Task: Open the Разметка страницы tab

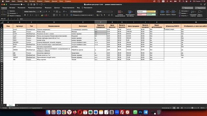Action: (x=35, y=8)
